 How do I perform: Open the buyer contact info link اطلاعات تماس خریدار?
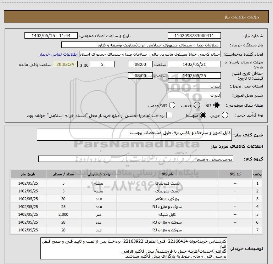tap(58, 54)
